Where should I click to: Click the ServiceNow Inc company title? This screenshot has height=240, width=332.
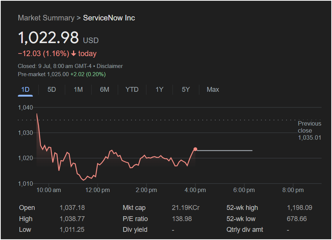click(x=109, y=18)
